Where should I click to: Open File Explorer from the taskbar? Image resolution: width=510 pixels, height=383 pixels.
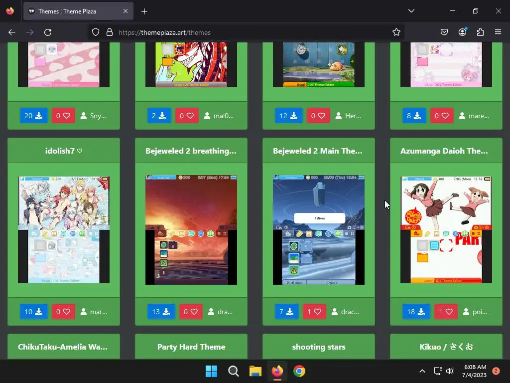[x=255, y=371]
